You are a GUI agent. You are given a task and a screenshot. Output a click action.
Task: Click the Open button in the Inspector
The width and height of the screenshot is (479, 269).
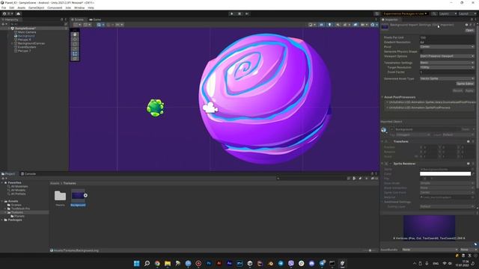tap(469, 30)
